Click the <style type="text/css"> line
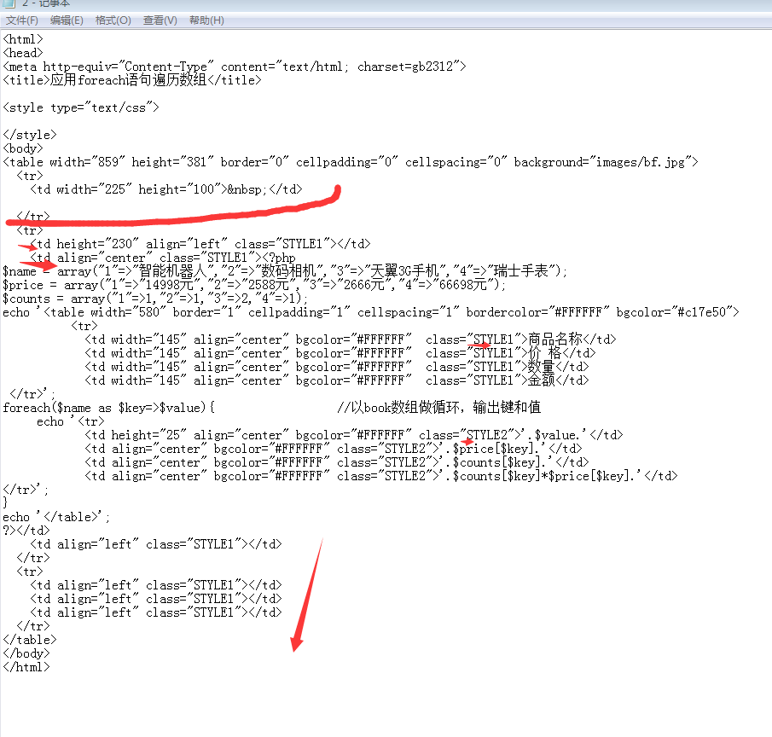 click(x=81, y=107)
